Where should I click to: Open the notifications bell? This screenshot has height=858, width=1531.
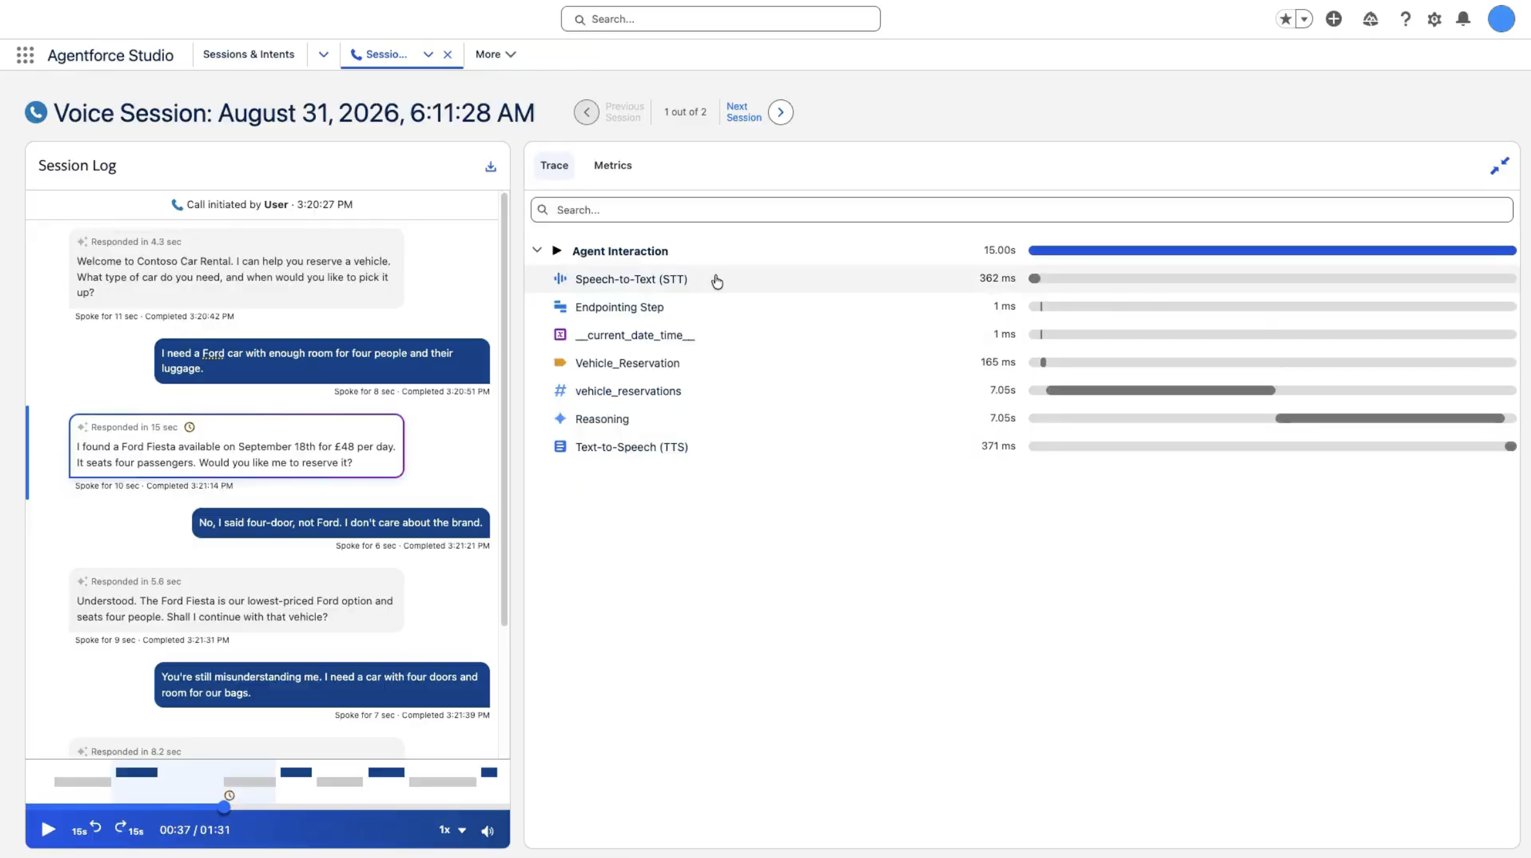click(x=1463, y=19)
